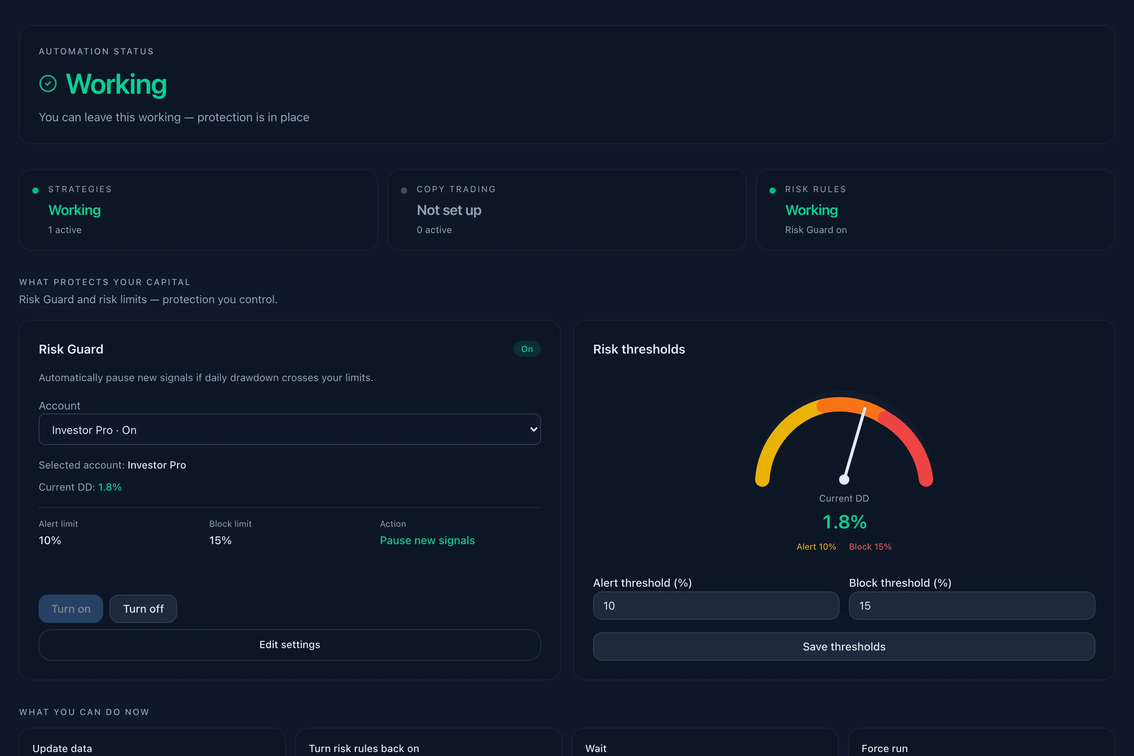Click the Alert threshold input field

[x=716, y=606]
